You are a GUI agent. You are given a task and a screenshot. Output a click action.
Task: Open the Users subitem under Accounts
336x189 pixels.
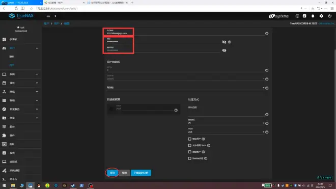[x=12, y=65]
